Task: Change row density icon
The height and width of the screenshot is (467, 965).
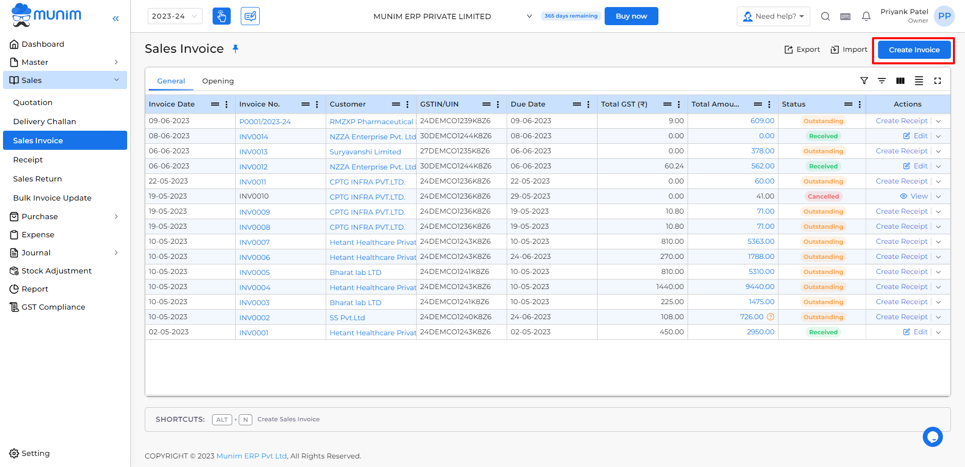Action: 919,80
